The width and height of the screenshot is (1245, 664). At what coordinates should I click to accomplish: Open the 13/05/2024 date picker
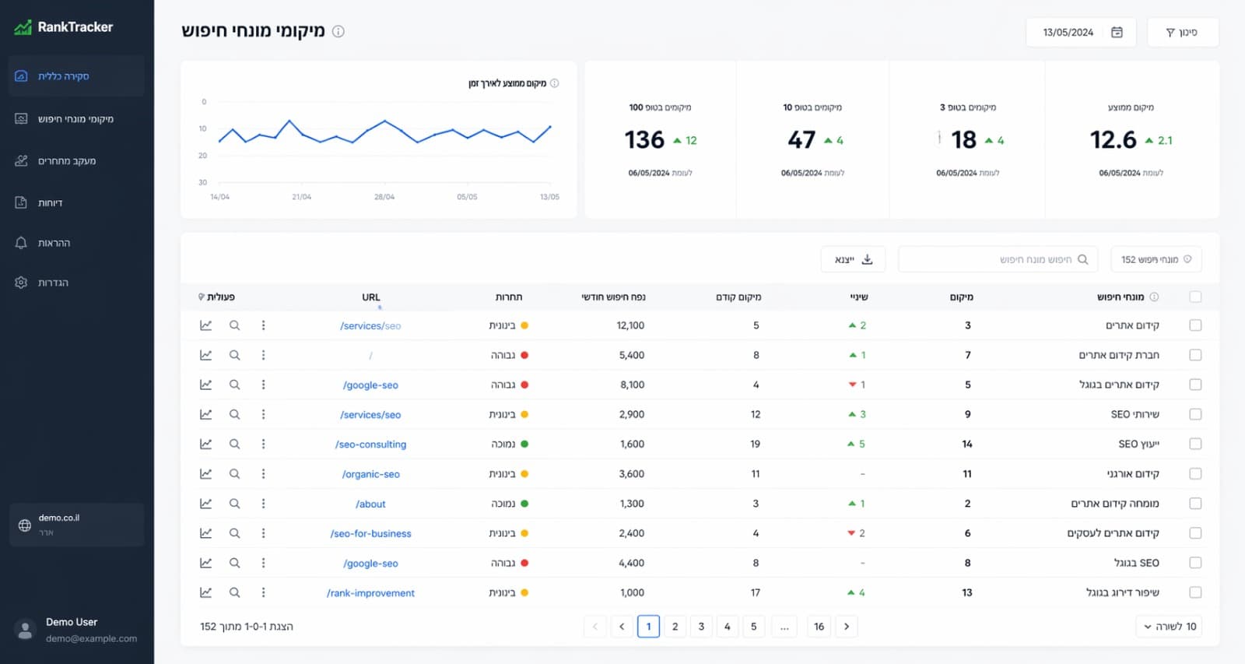[1081, 32]
